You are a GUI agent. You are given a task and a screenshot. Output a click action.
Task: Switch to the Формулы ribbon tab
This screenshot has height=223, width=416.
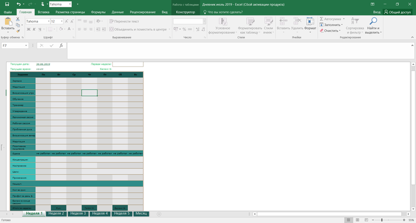[x=98, y=12]
